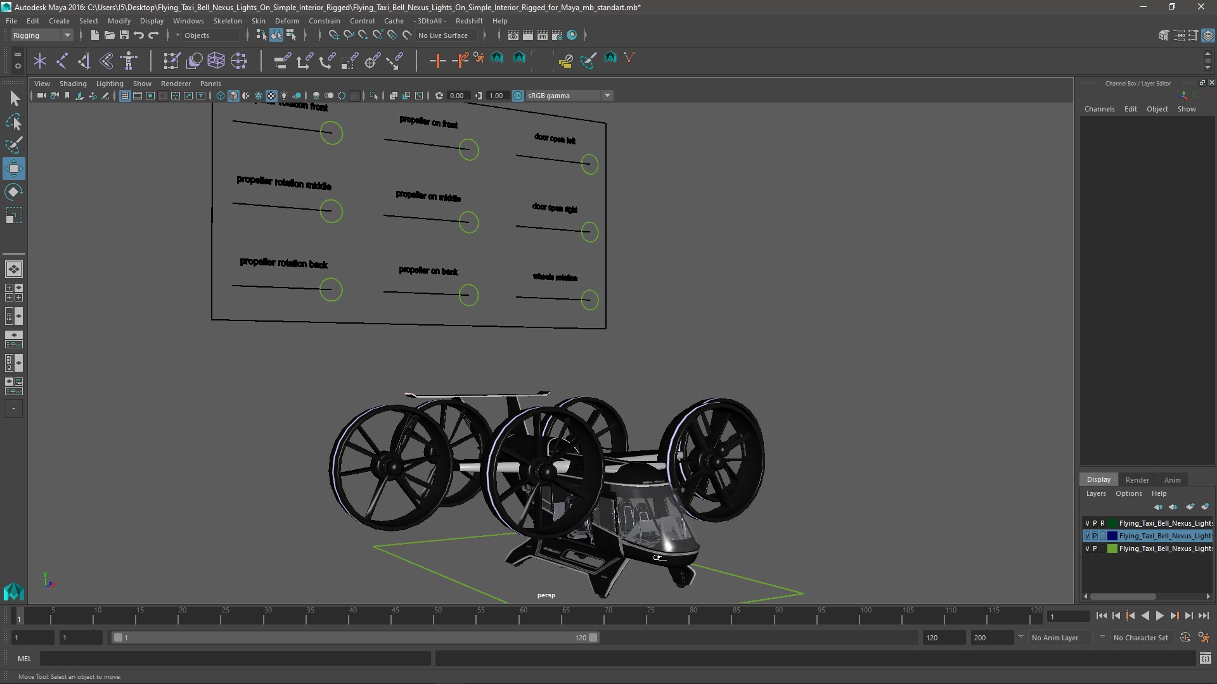The width and height of the screenshot is (1217, 684).
Task: Click the Create IK Handle shelf icon
Action: 84,61
